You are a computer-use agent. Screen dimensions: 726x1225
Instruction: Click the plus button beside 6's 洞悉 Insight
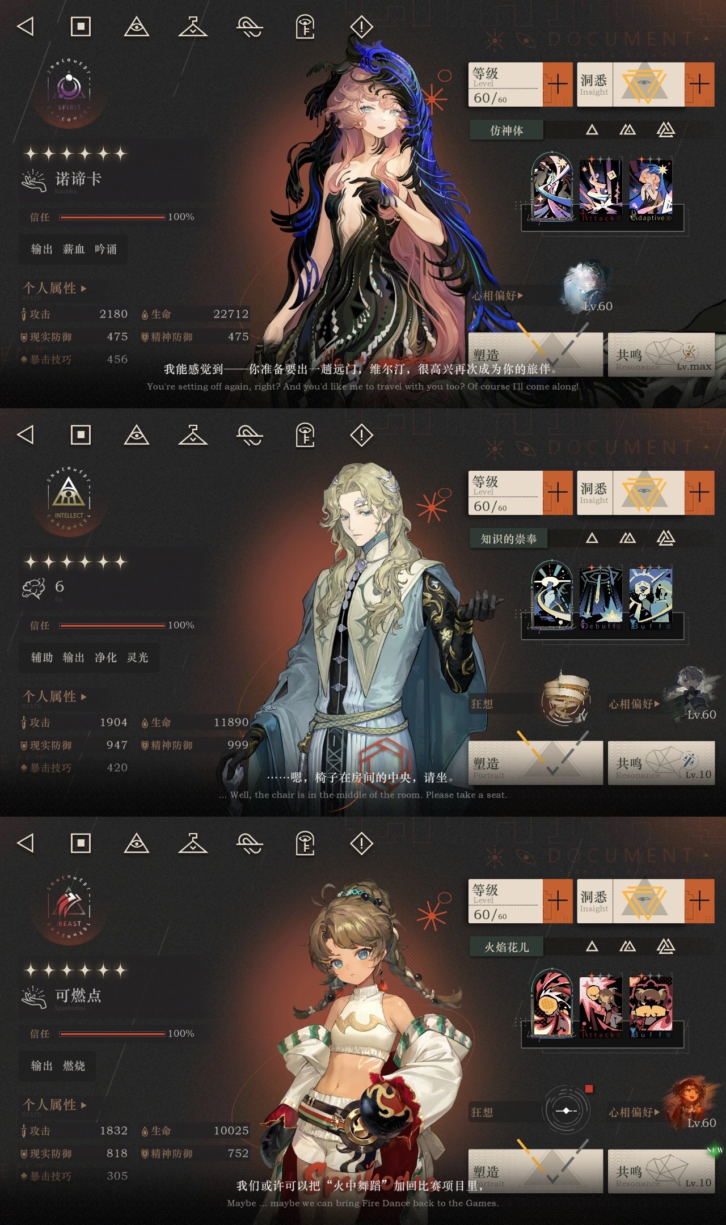(x=699, y=493)
